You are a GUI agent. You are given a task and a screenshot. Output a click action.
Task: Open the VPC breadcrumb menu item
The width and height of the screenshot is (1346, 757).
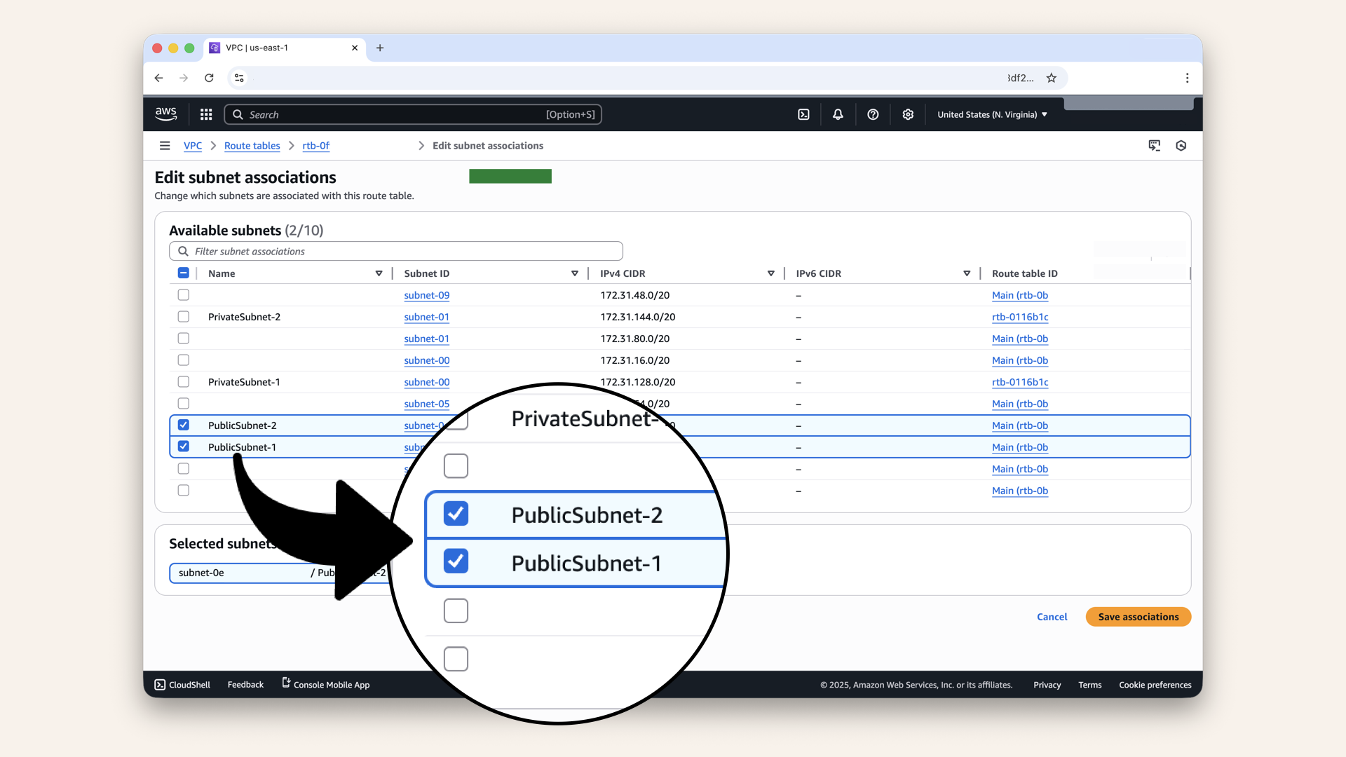pos(192,146)
